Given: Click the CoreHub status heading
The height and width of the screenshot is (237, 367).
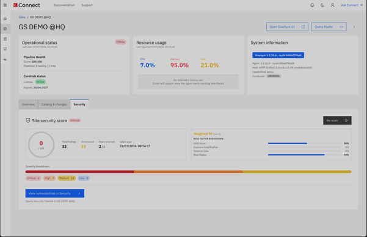Looking at the screenshot, I should [x=35, y=76].
